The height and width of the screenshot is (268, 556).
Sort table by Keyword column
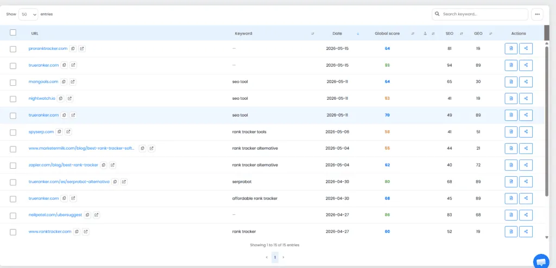(313, 34)
